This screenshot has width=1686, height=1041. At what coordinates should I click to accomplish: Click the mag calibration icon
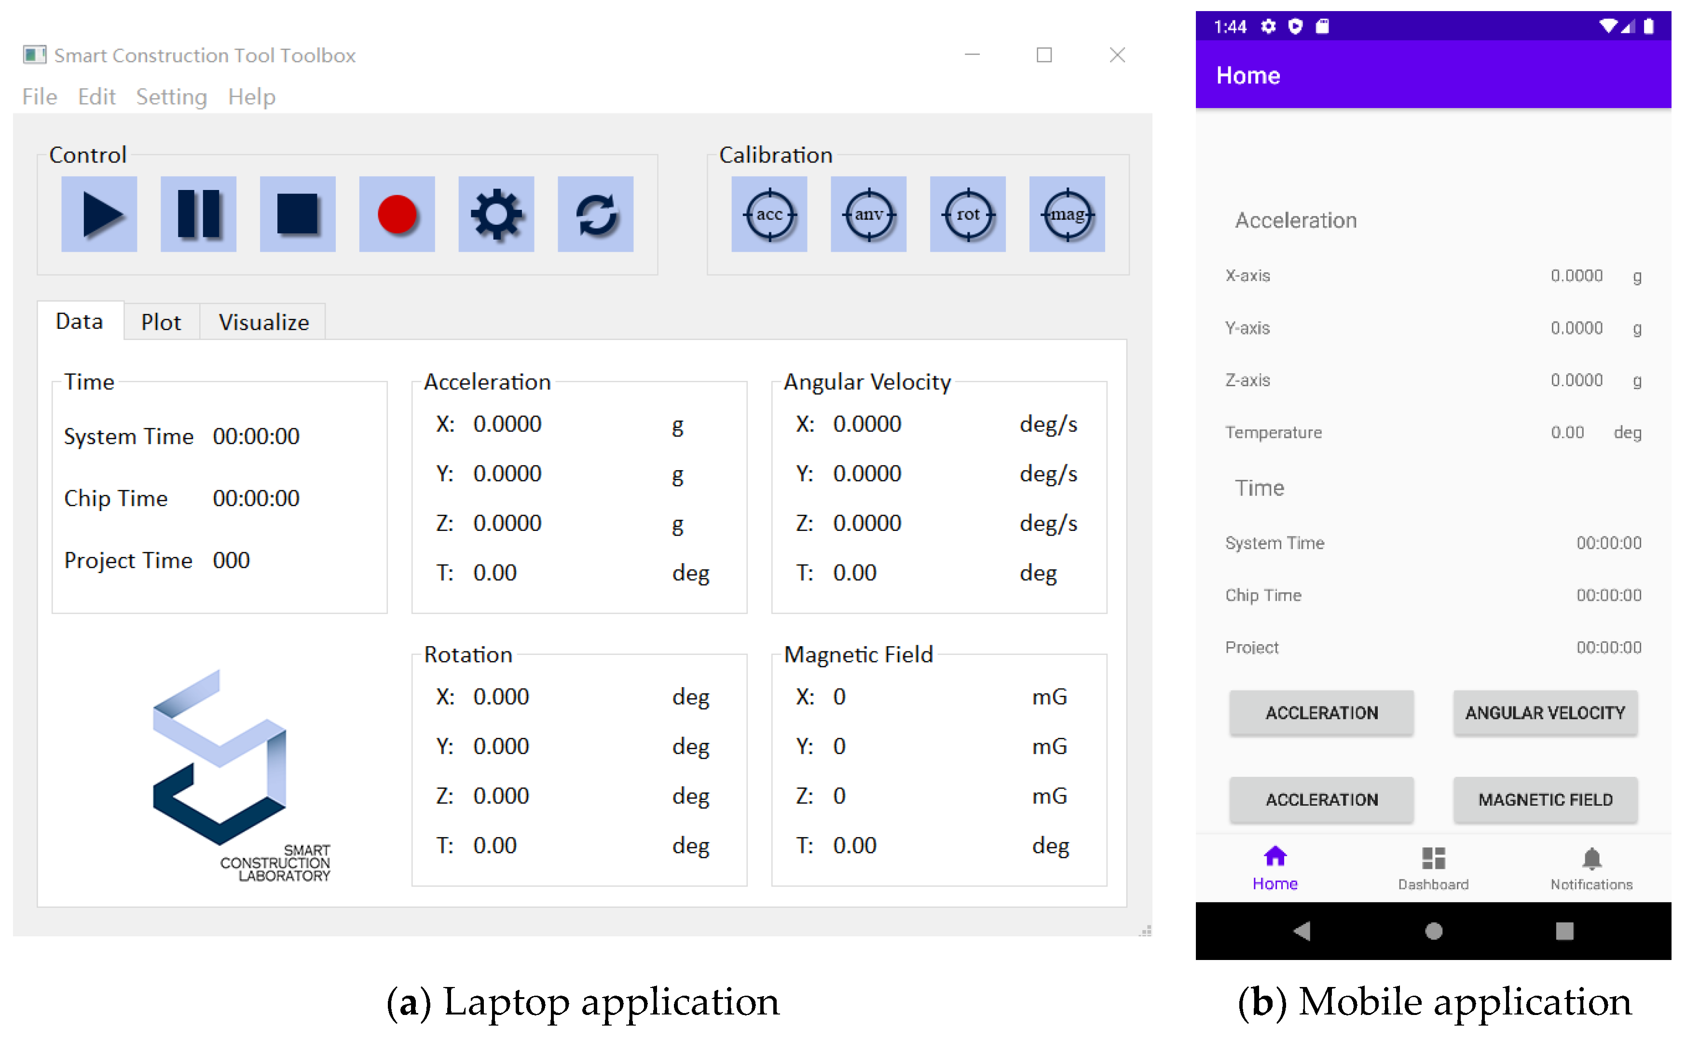(1066, 214)
